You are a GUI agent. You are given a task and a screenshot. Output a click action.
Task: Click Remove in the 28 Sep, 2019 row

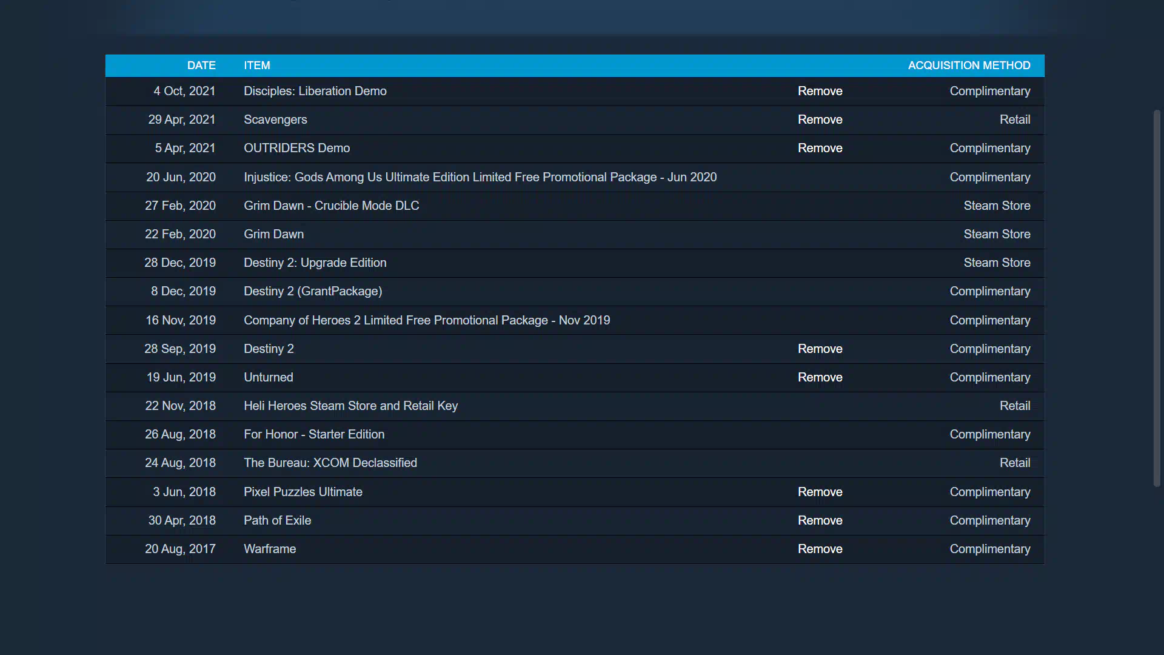pyautogui.click(x=820, y=349)
